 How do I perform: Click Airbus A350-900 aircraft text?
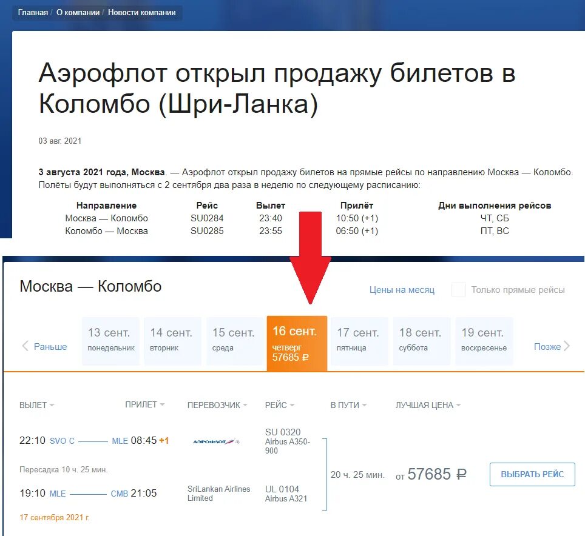(287, 446)
